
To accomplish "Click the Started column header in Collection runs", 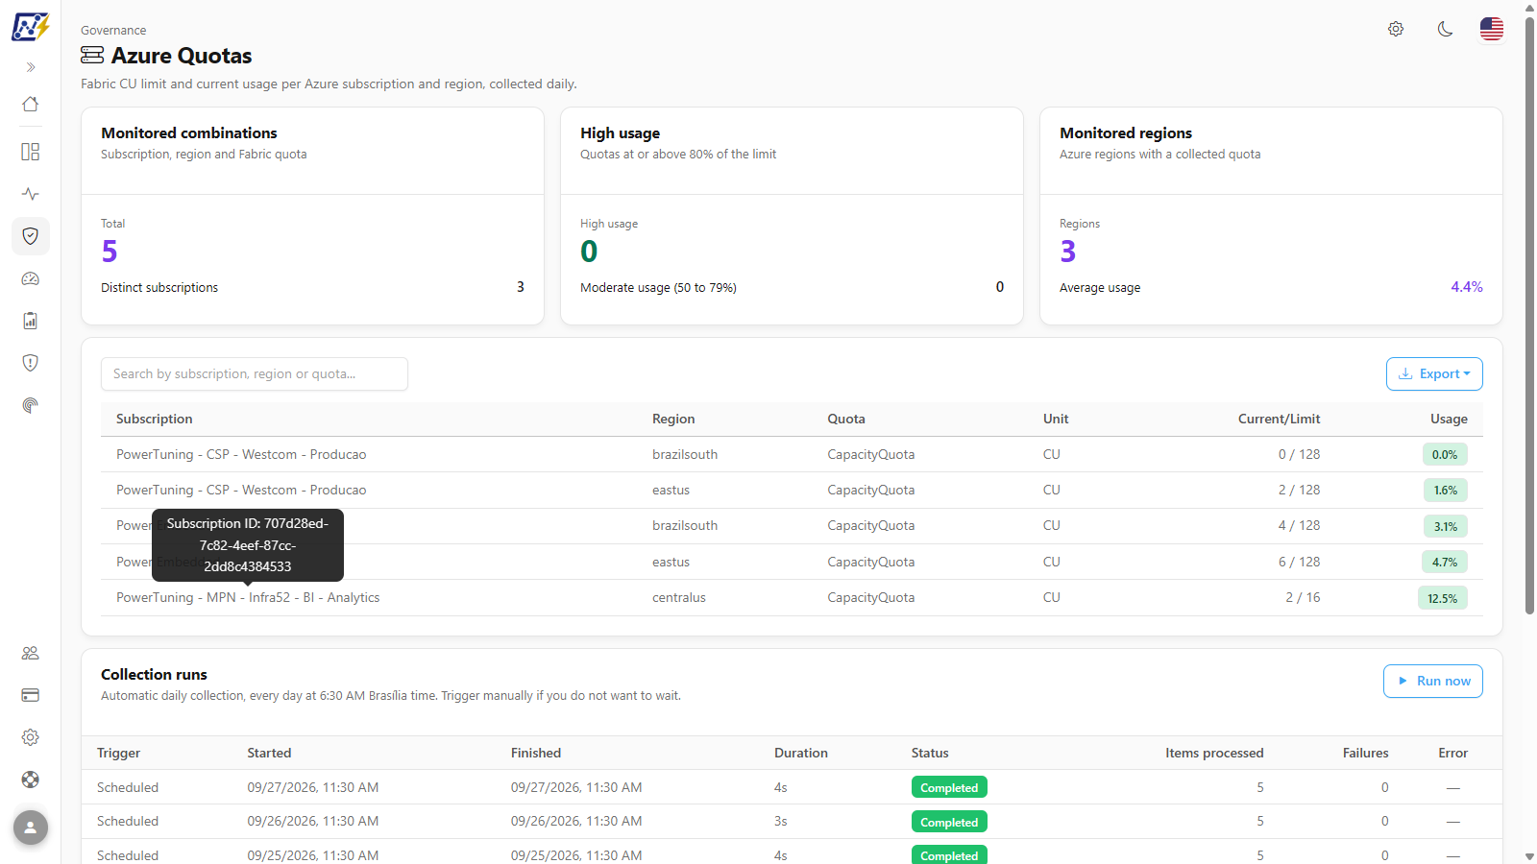I will coord(269,754).
